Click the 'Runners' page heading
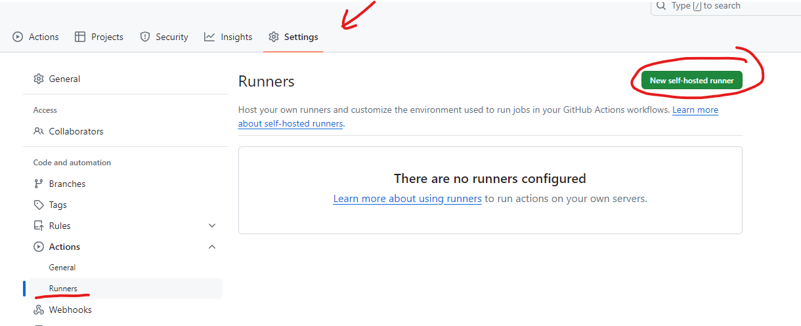Viewport: 801px width, 326px height. pos(266,81)
